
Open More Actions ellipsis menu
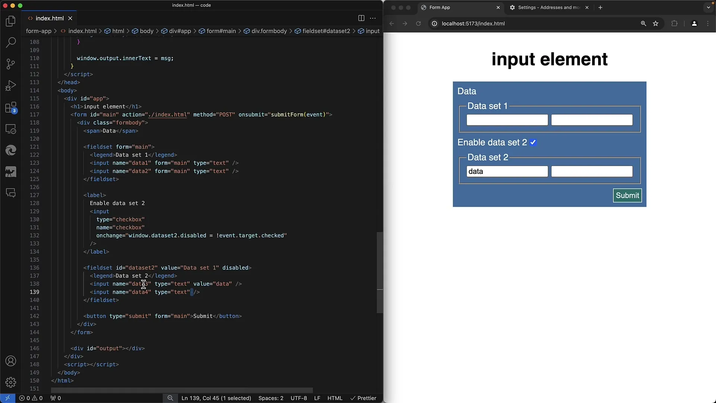pos(373,18)
